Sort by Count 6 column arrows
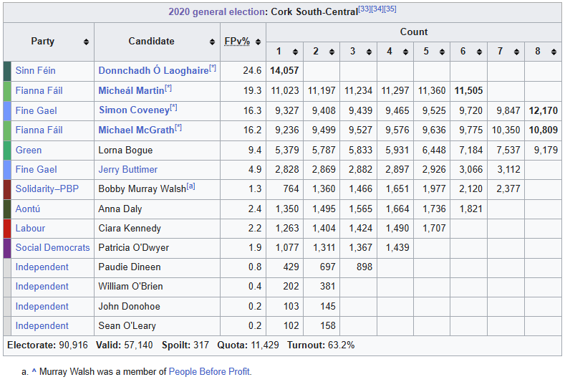Image resolution: width=565 pixels, height=382 pixels. pyautogui.click(x=480, y=52)
